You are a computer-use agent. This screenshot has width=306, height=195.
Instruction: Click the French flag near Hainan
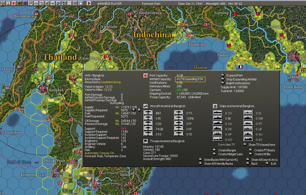pos(241,67)
